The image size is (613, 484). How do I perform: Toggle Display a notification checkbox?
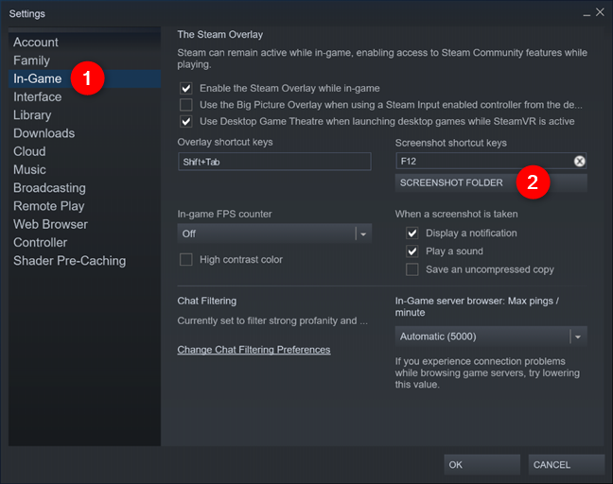pyautogui.click(x=412, y=233)
